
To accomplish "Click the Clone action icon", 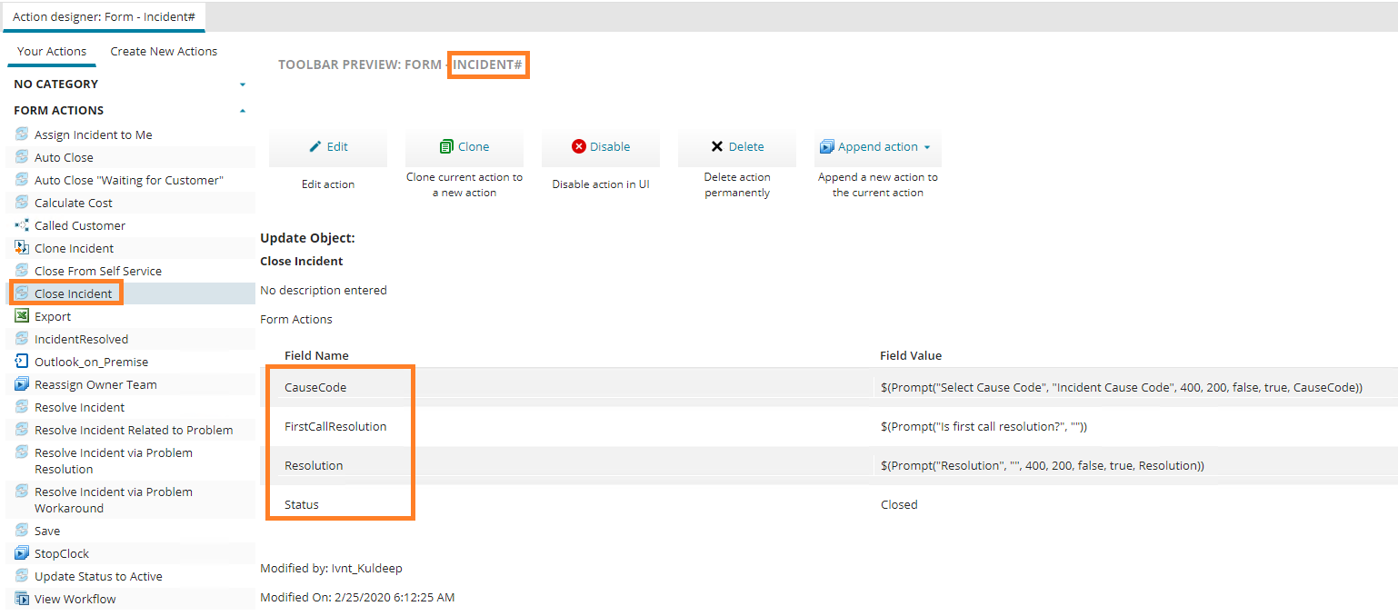I will click(x=444, y=145).
